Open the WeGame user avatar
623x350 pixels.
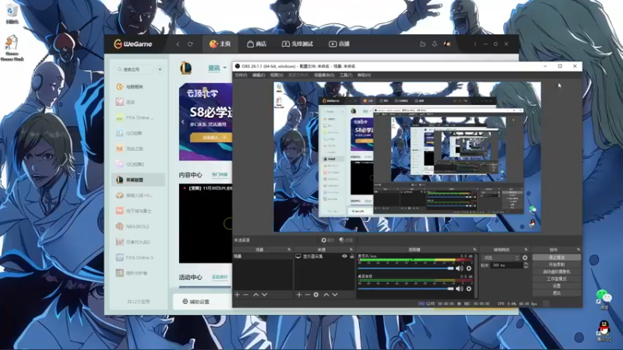click(447, 44)
